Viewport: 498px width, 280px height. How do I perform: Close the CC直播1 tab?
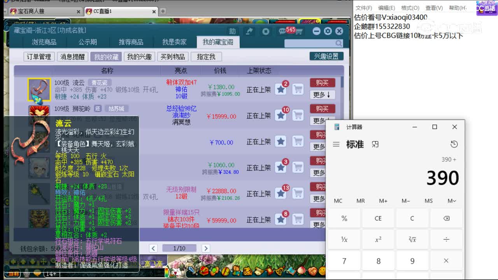[154, 12]
